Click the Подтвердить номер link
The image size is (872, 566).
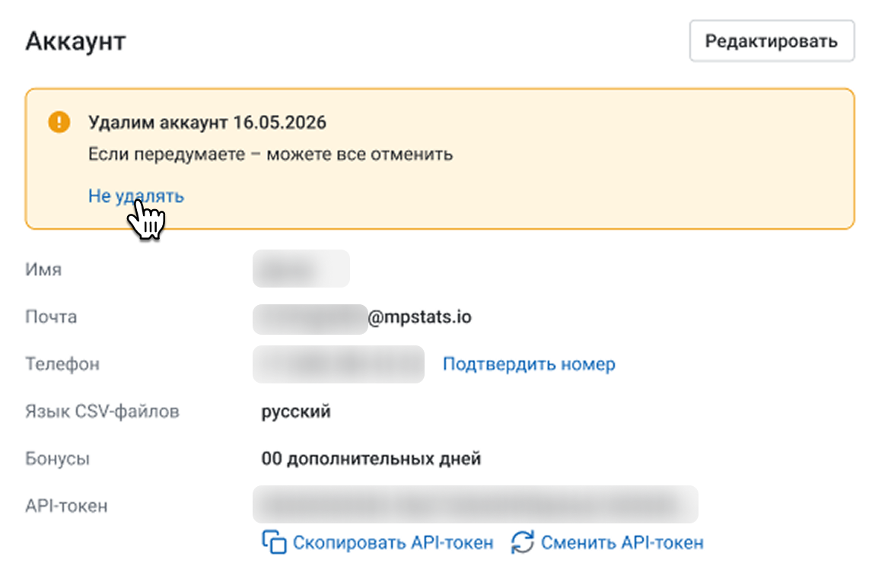(x=529, y=364)
